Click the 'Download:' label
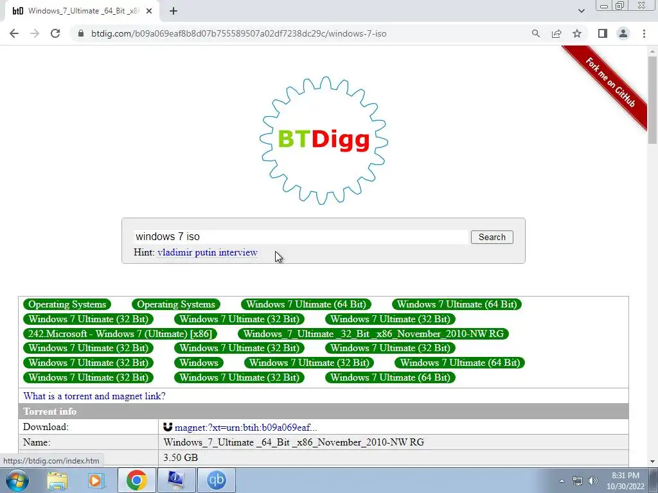This screenshot has height=493, width=658. [46, 427]
